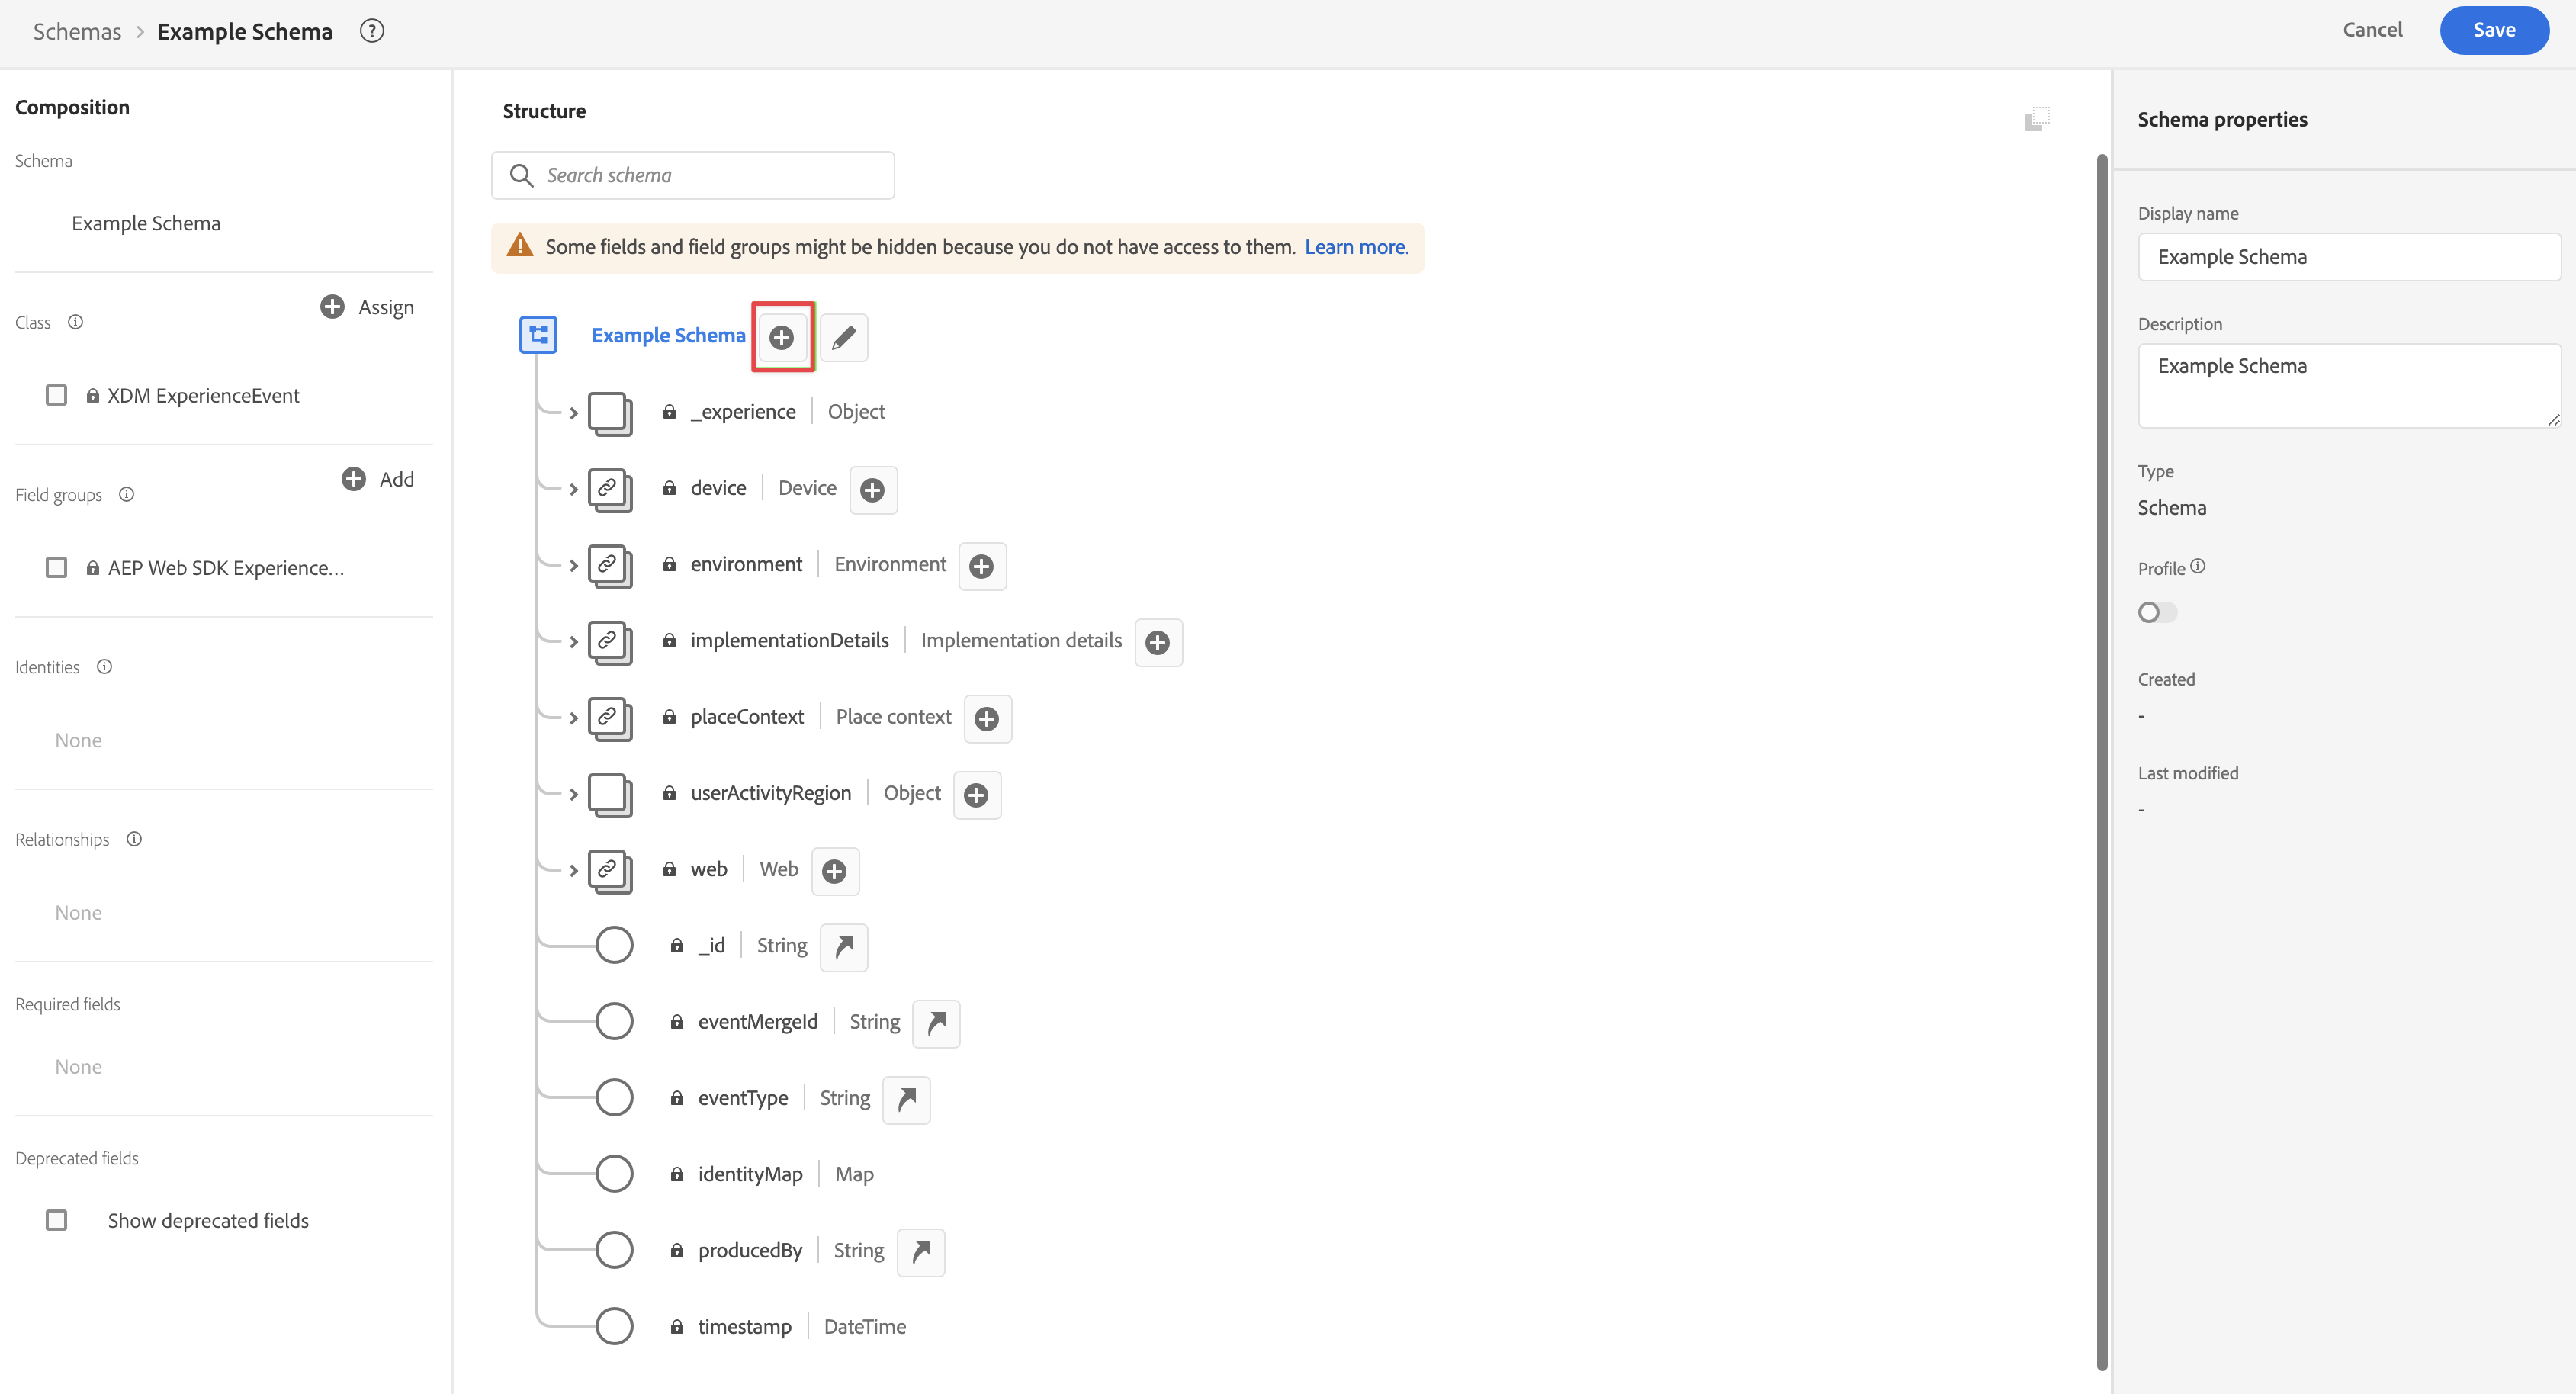Open the Learn more link
The height and width of the screenshot is (1394, 2576).
(x=1355, y=247)
